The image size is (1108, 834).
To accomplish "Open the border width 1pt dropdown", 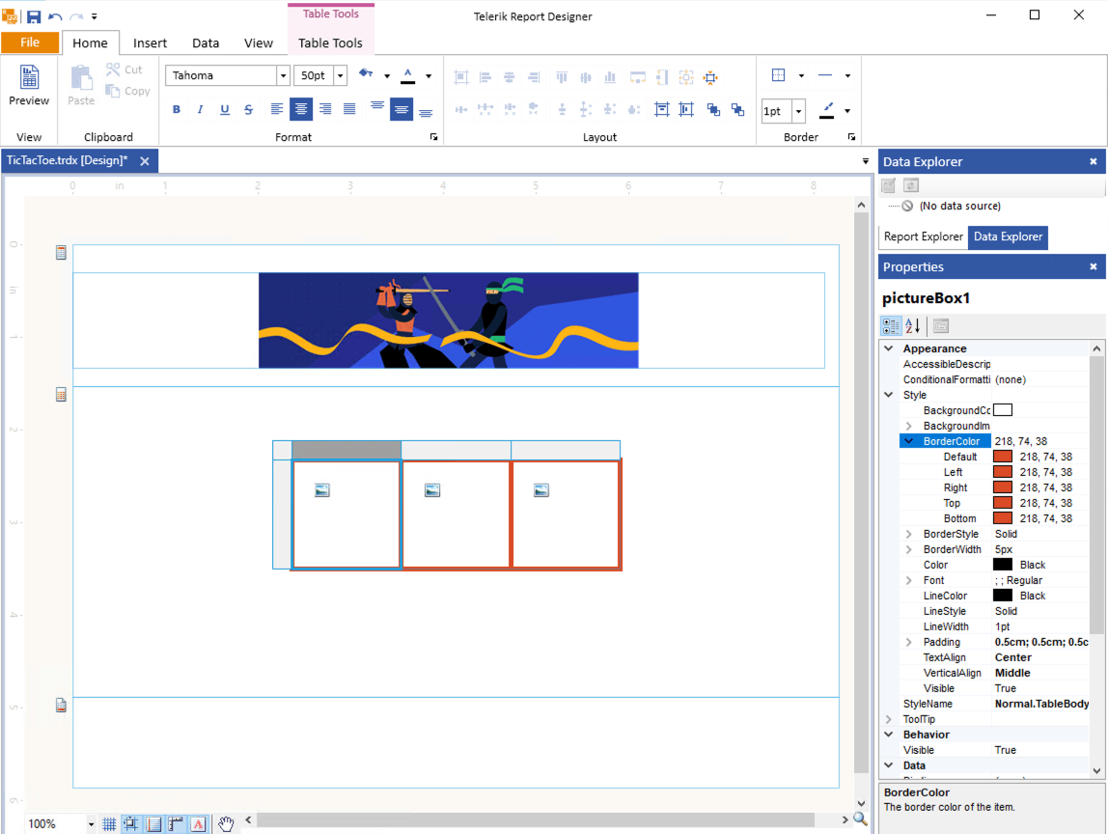I will (798, 111).
